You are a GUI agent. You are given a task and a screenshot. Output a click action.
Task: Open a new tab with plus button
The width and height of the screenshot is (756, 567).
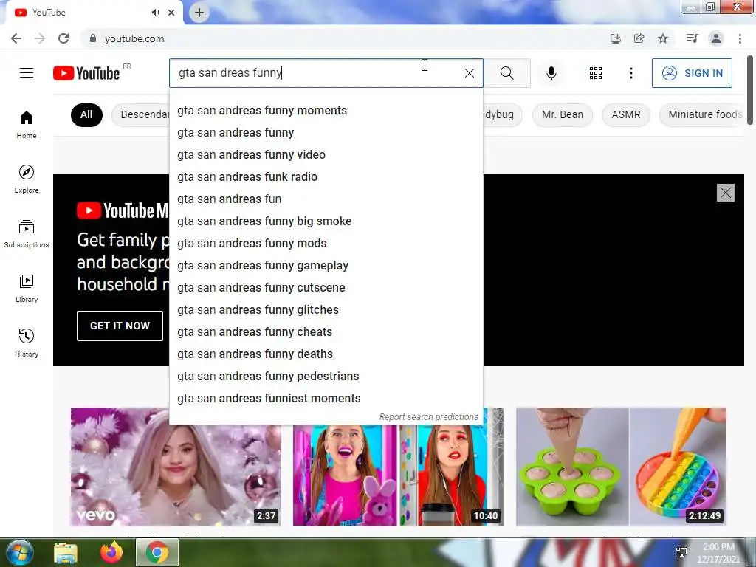tap(199, 13)
